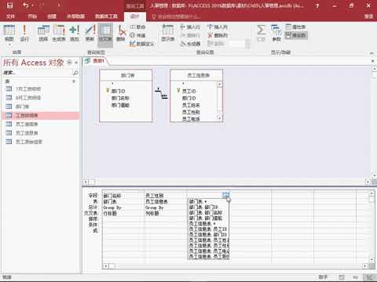
Task: Click the rightmost view icon in status bar
Action: click(x=370, y=277)
